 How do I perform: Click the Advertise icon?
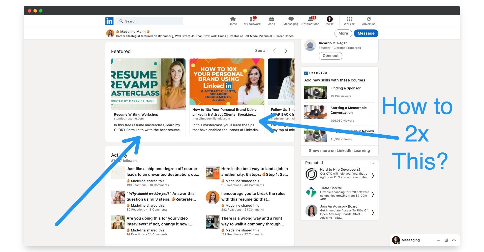point(369,19)
